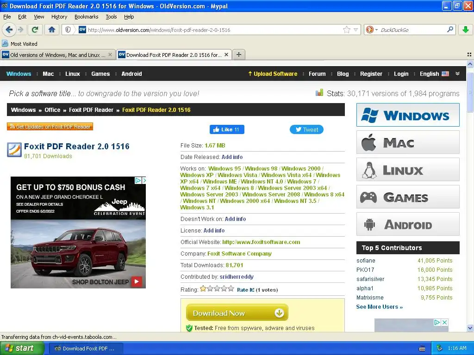Image resolution: width=474 pixels, height=355 pixels.
Task: Bookmark this page with the star icon
Action: click(x=346, y=30)
